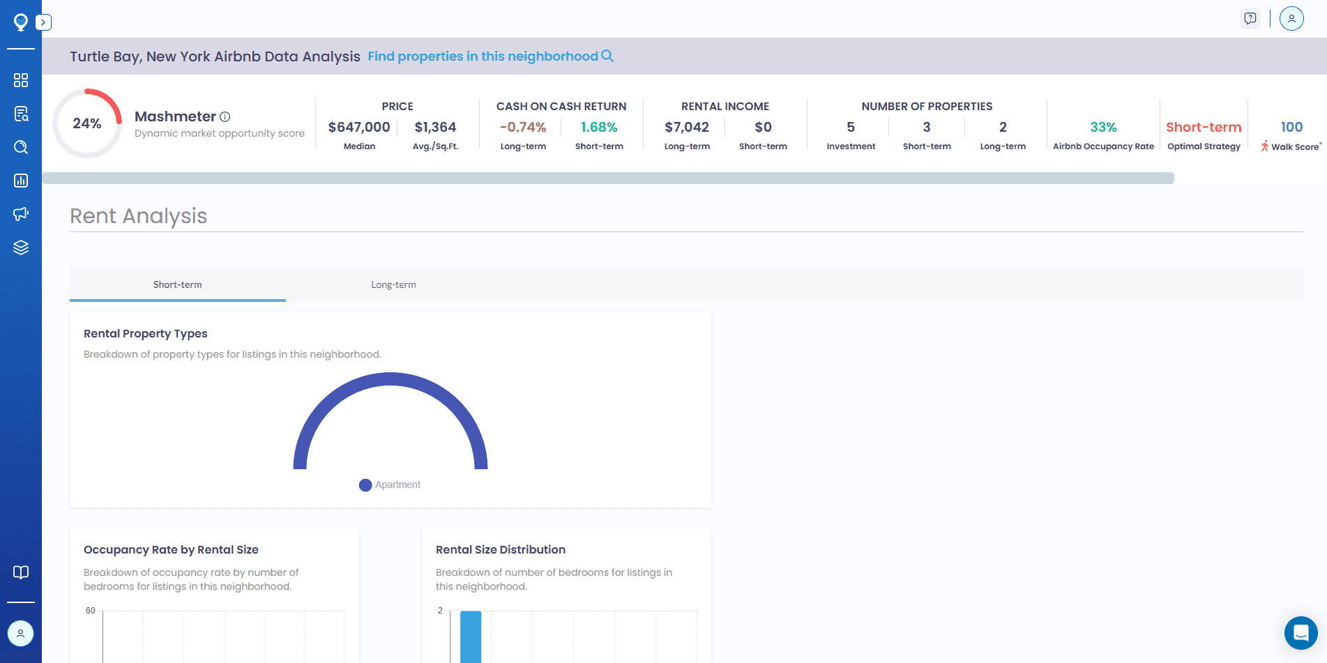The width and height of the screenshot is (1327, 663).
Task: Click the Apartment legend label
Action: coord(397,485)
